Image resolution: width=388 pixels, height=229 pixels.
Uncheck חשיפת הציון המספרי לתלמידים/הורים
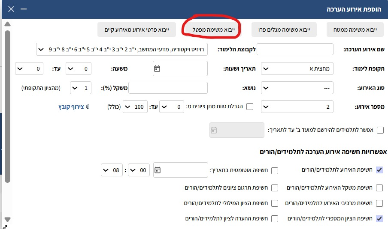coord(379,218)
